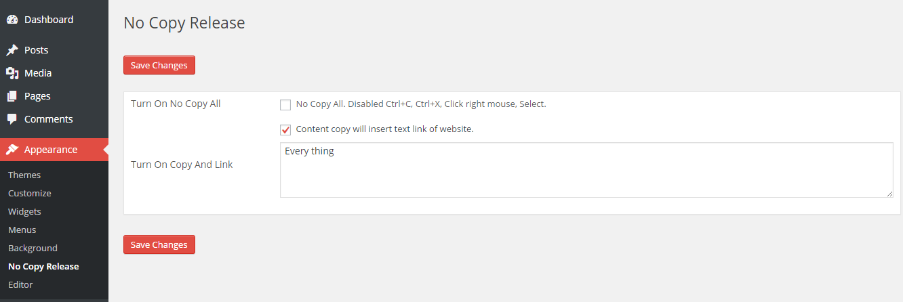Screen dimensions: 903x302
Task: Grab the textarea resize handle
Action: click(x=889, y=194)
